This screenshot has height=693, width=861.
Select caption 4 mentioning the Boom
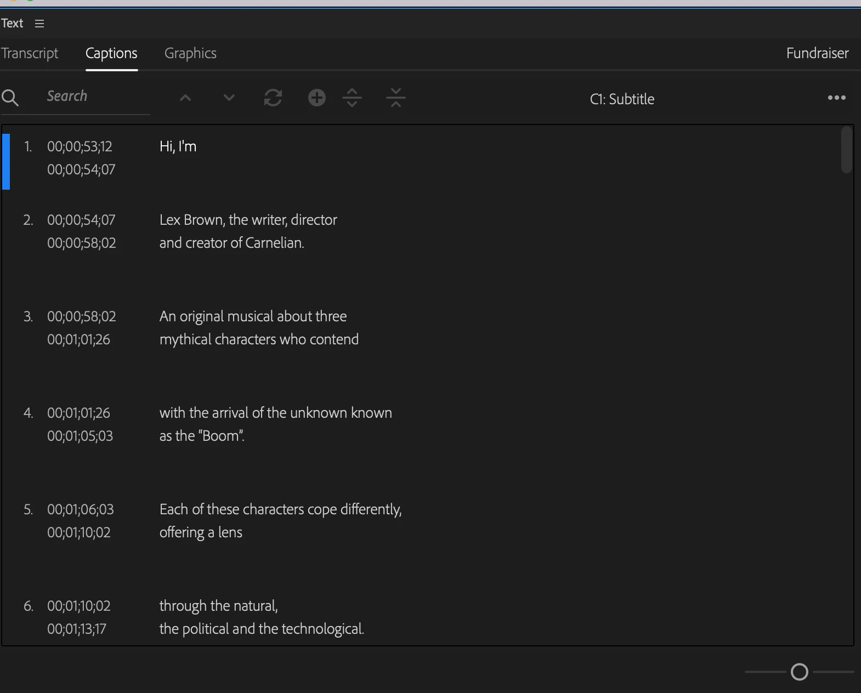point(428,424)
